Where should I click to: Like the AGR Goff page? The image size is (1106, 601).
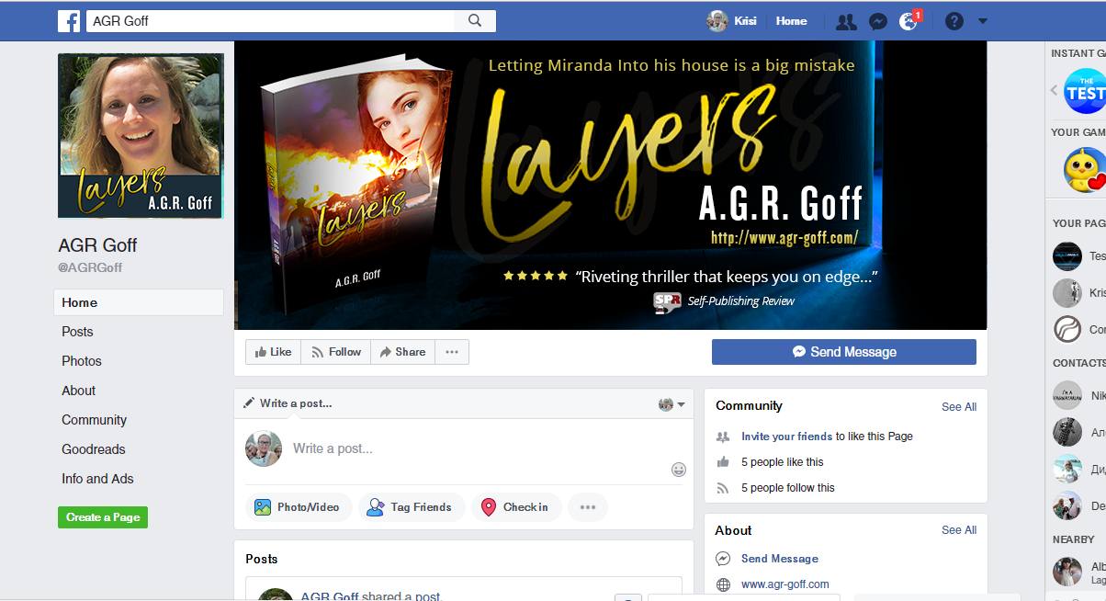273,352
